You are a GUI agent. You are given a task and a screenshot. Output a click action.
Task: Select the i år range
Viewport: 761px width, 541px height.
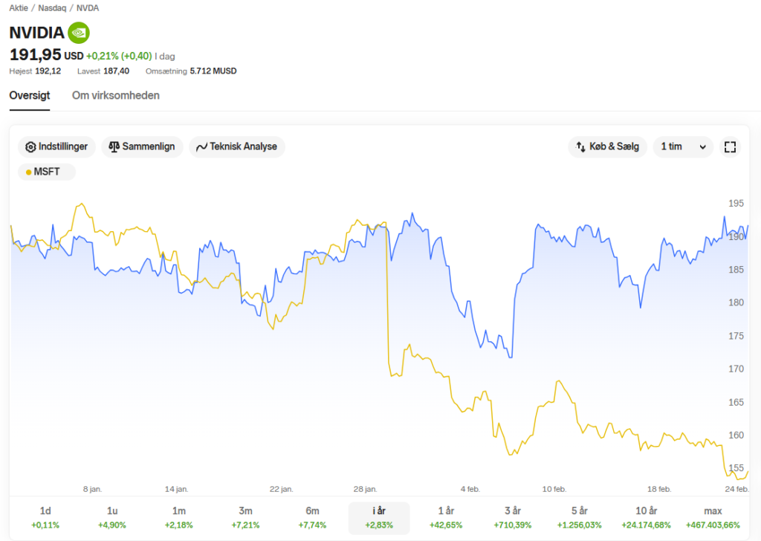coord(379,518)
